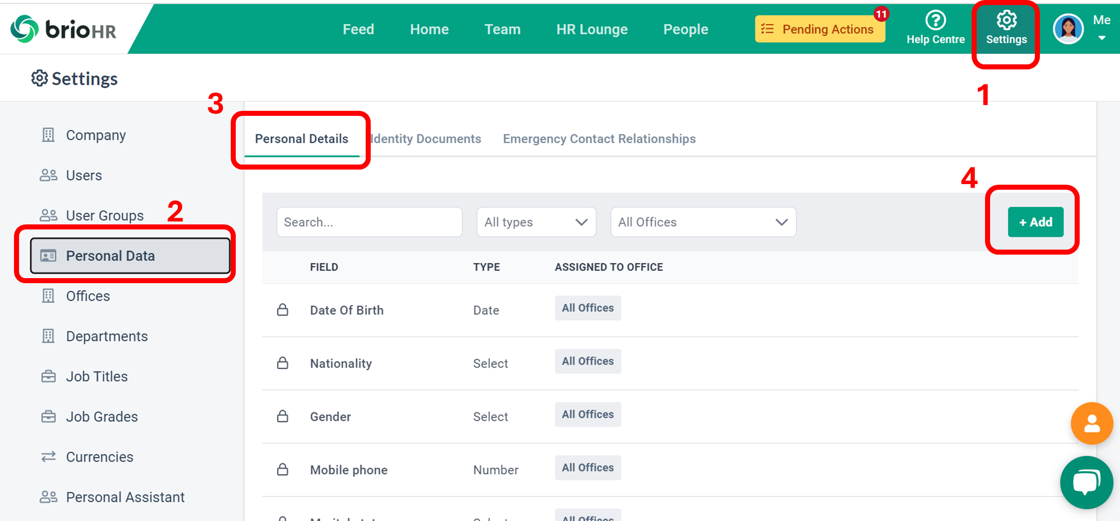Click the Search field
1120x521 pixels.
click(x=370, y=222)
